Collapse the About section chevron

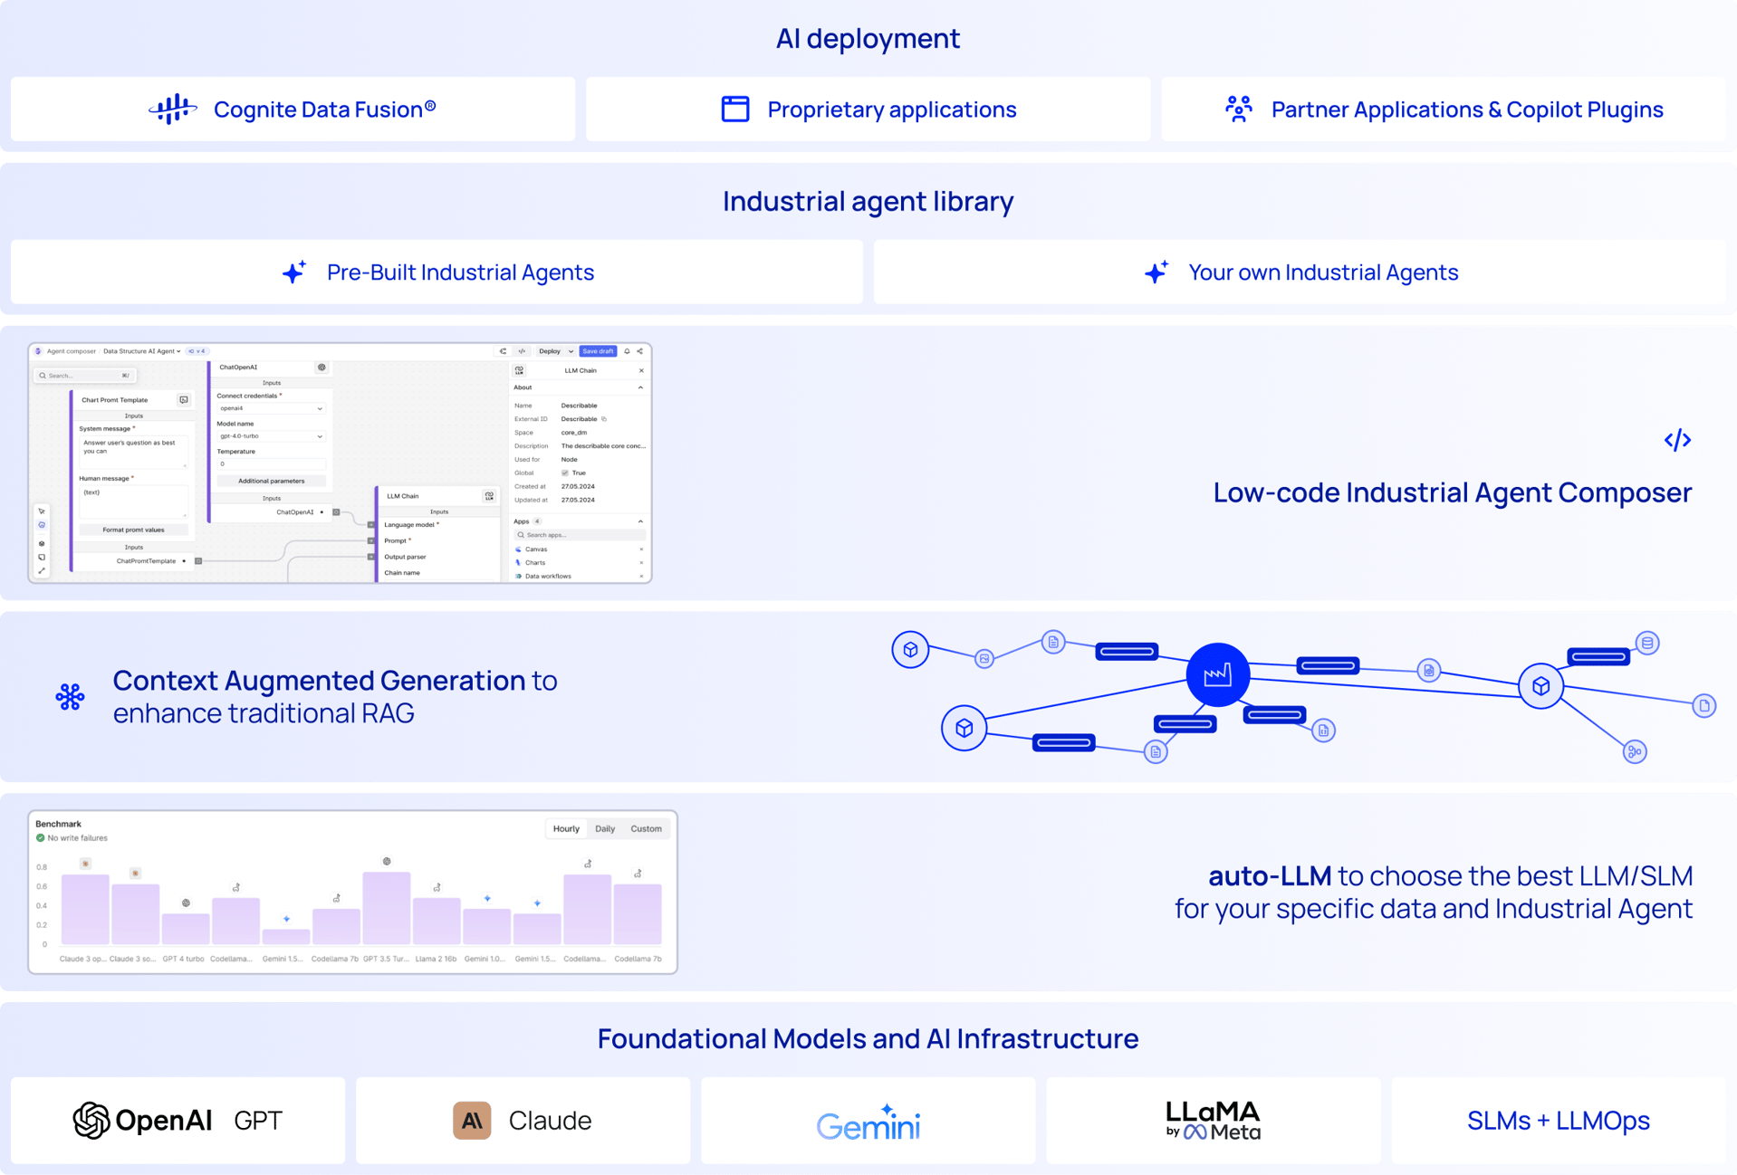tap(640, 387)
